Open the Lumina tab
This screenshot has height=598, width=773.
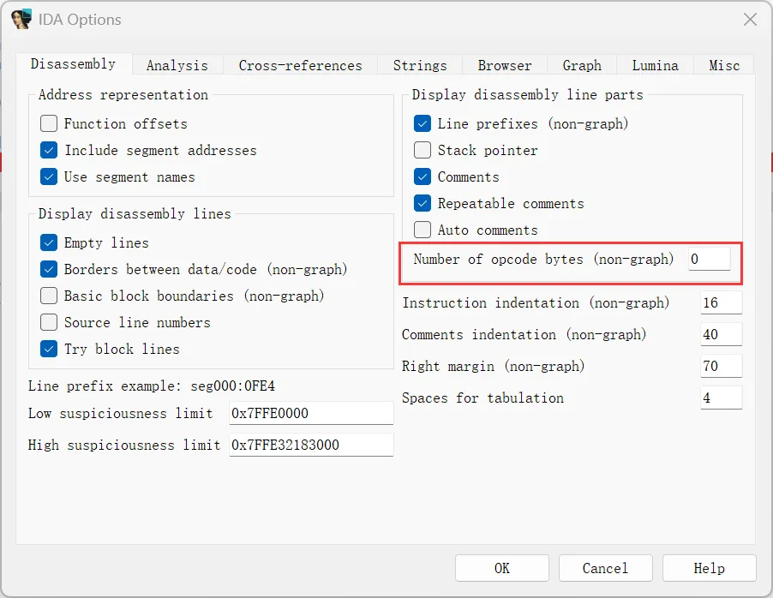coord(655,65)
